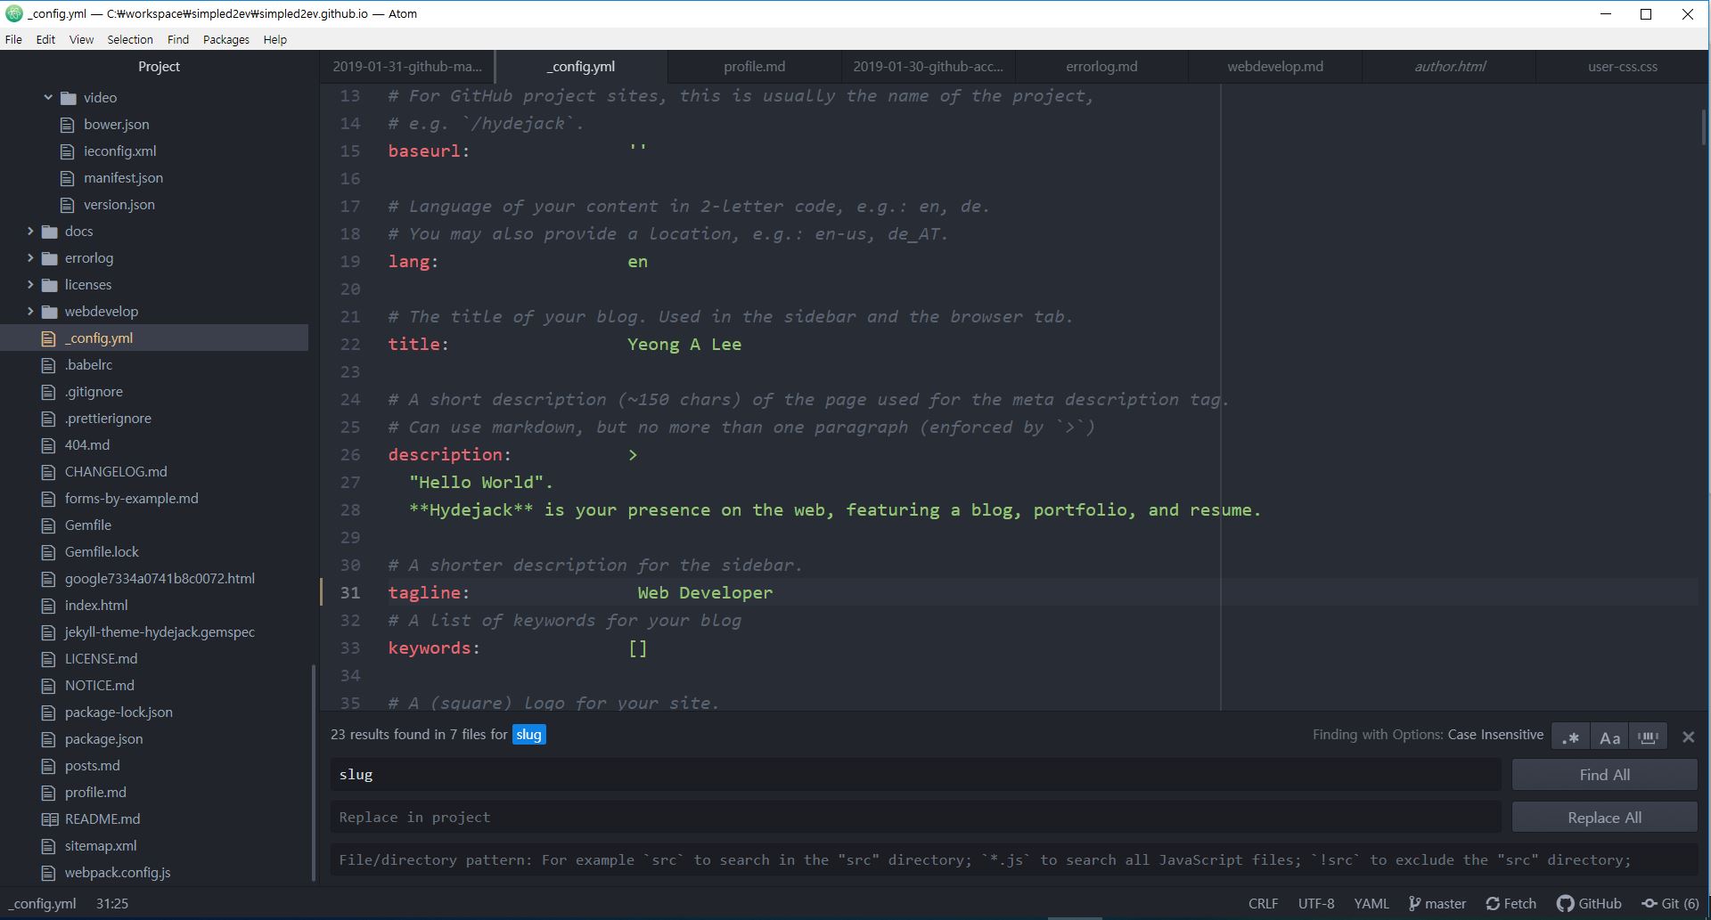Viewport: 1711px width, 920px height.
Task: Expand the webdevelop folder
Action: (x=30, y=311)
